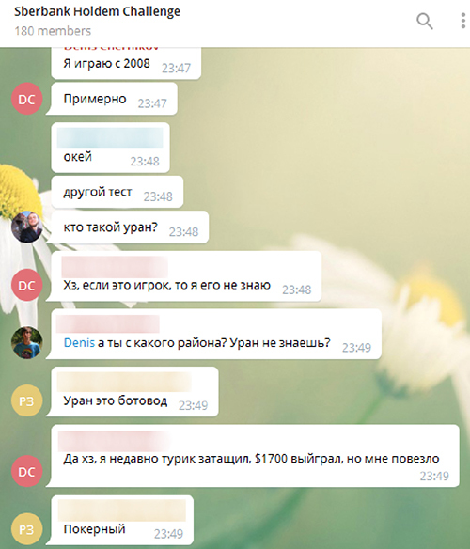Open the Sberbank Holdem Challenge chat title

pyautogui.click(x=97, y=11)
